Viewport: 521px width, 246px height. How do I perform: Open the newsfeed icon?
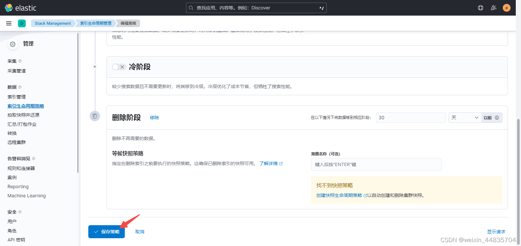[494, 8]
